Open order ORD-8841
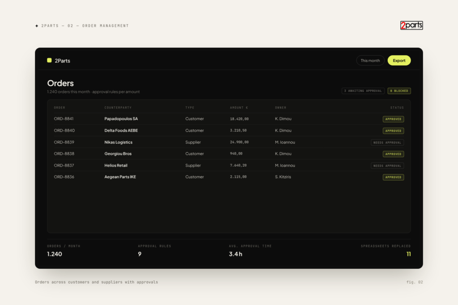 [x=64, y=119]
